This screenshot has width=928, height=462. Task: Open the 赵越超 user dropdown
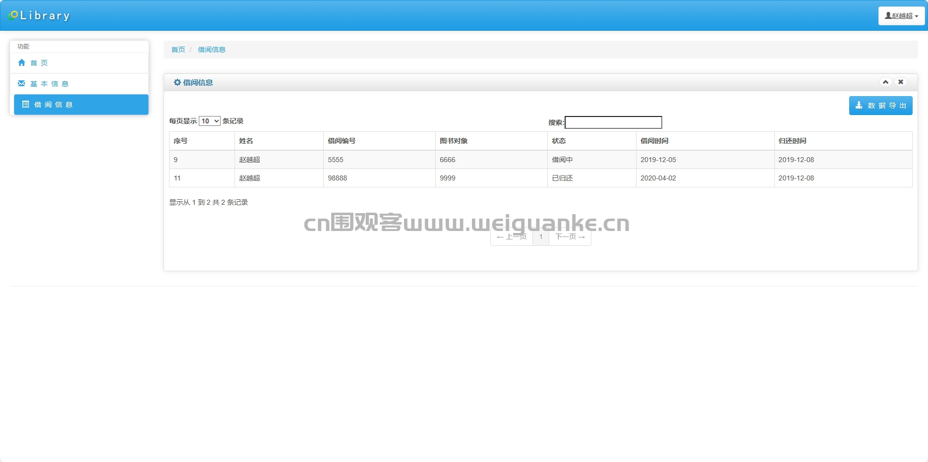tap(901, 16)
